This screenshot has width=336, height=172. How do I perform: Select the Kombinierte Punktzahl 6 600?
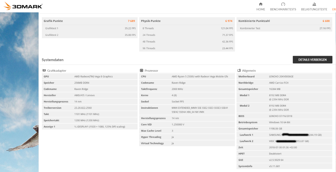point(326,21)
